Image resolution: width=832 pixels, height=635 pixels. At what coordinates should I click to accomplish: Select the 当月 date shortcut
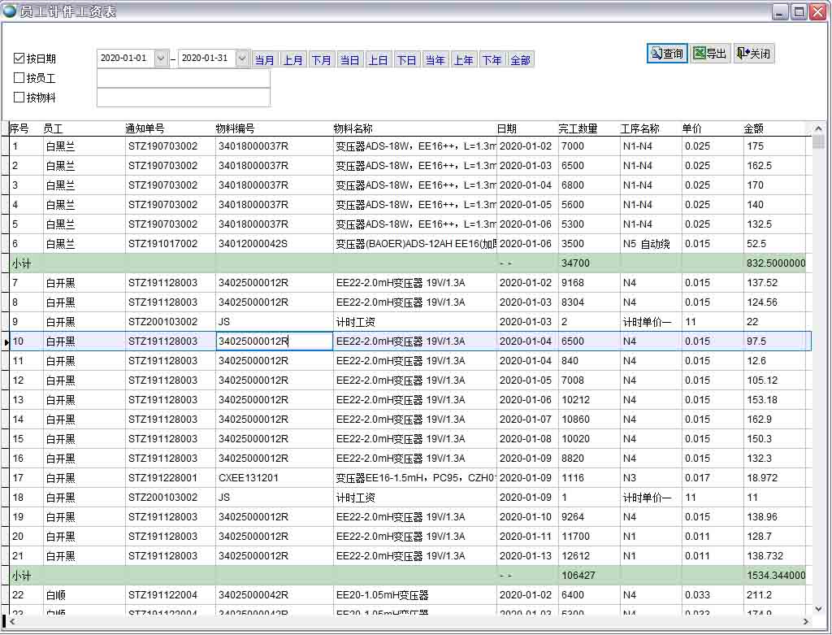tap(264, 60)
